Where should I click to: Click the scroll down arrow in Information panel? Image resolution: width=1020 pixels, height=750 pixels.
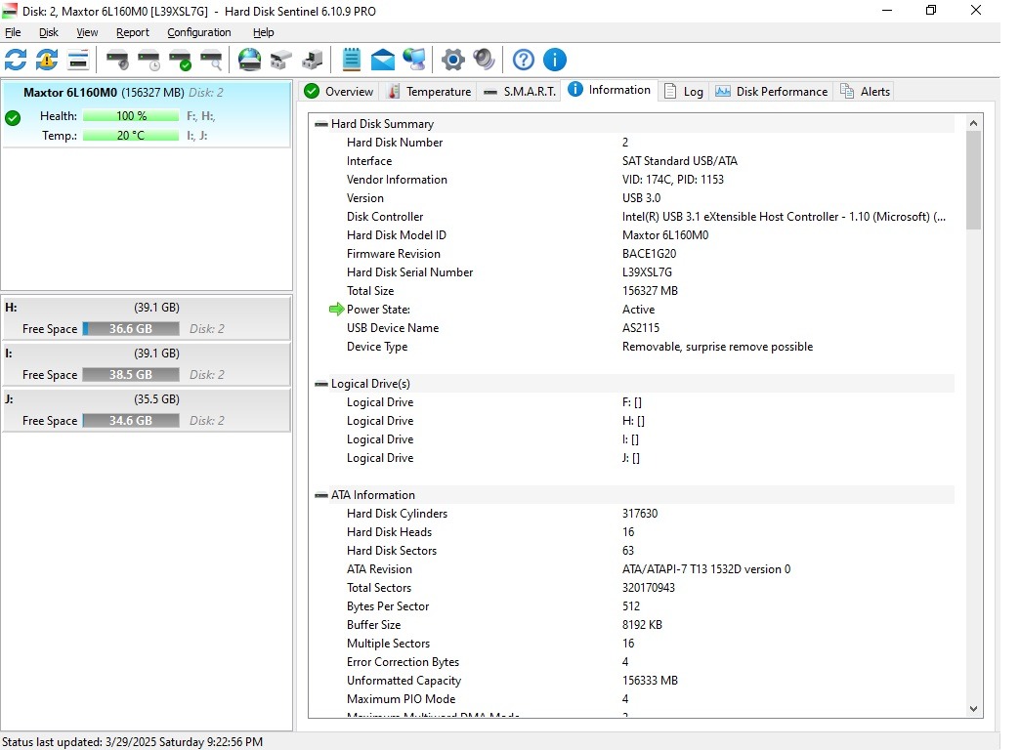(x=973, y=709)
